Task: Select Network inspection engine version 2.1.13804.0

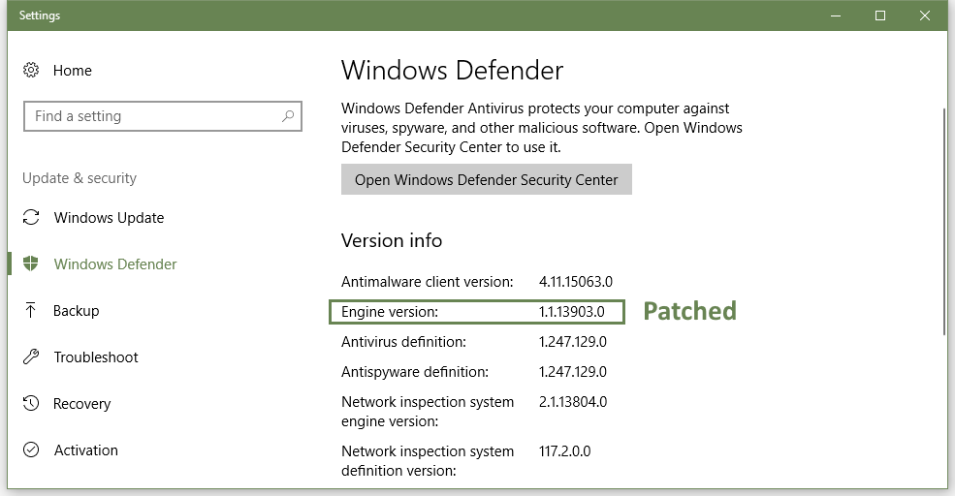Action: 572,402
